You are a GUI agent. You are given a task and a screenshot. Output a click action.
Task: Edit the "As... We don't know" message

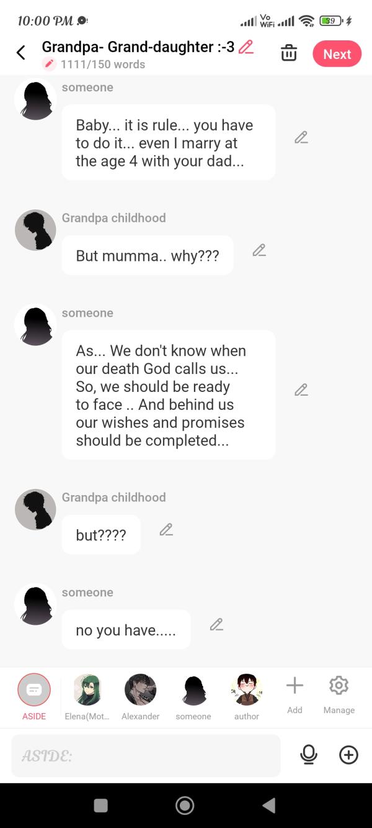tap(301, 390)
